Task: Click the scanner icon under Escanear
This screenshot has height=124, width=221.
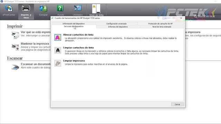Action: pos(15,67)
